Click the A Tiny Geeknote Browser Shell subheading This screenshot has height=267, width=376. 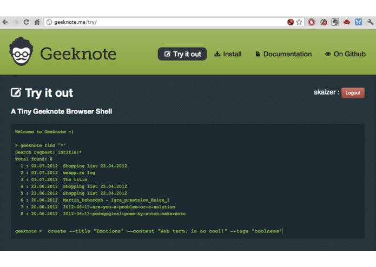pos(61,111)
